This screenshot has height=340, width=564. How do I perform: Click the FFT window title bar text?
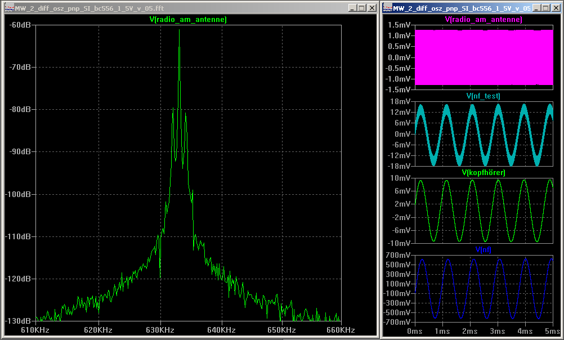[x=89, y=8]
